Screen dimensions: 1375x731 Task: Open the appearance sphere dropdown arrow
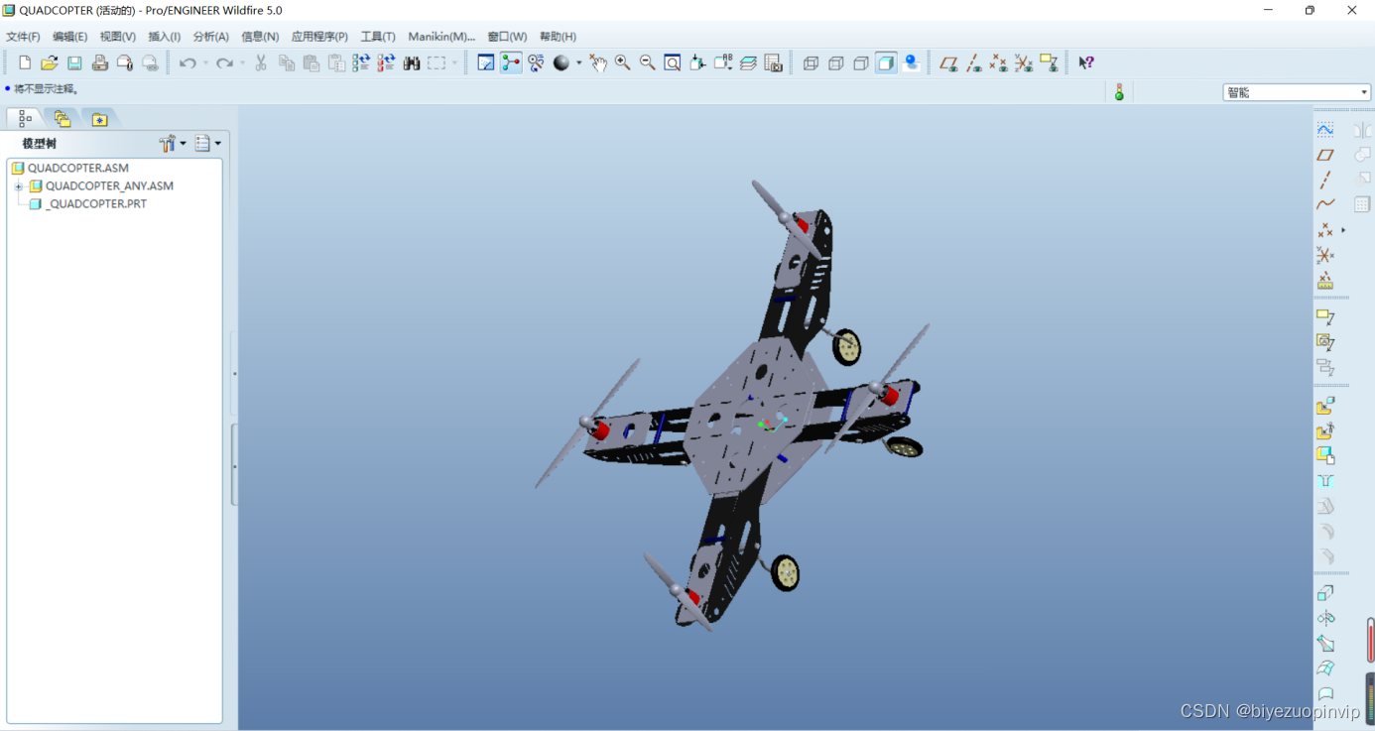[578, 62]
